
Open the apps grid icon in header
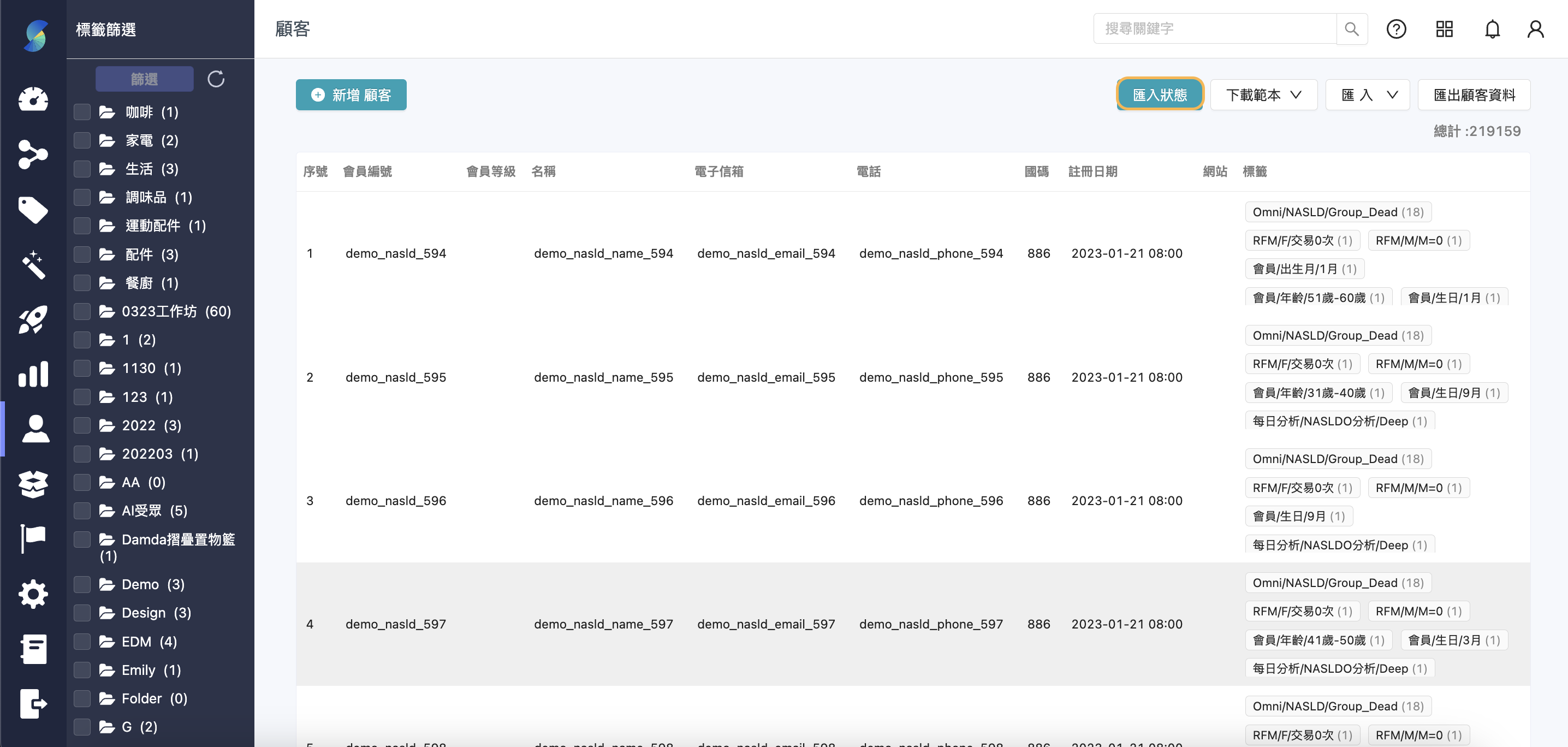[1444, 28]
